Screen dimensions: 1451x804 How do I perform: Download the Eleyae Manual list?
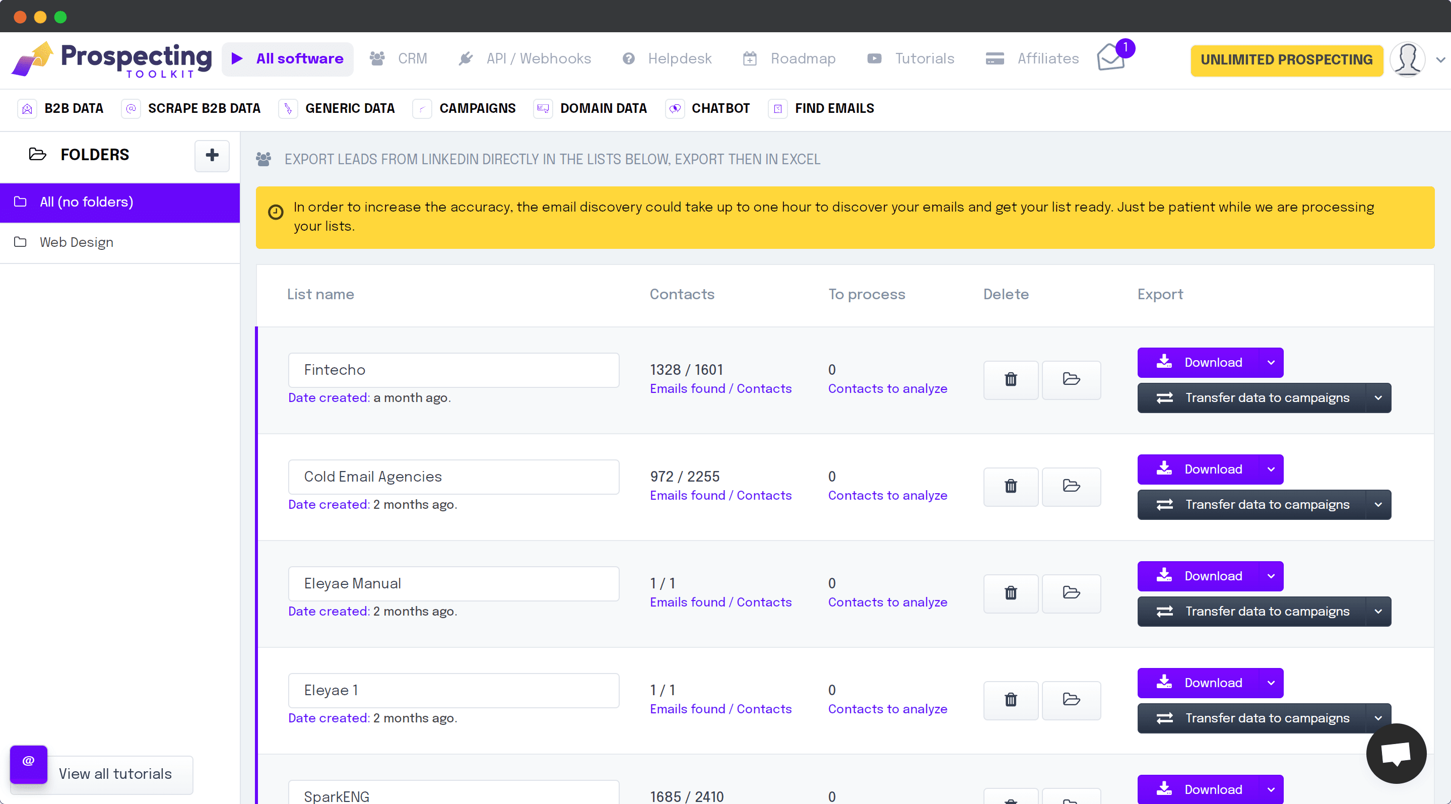coord(1199,576)
